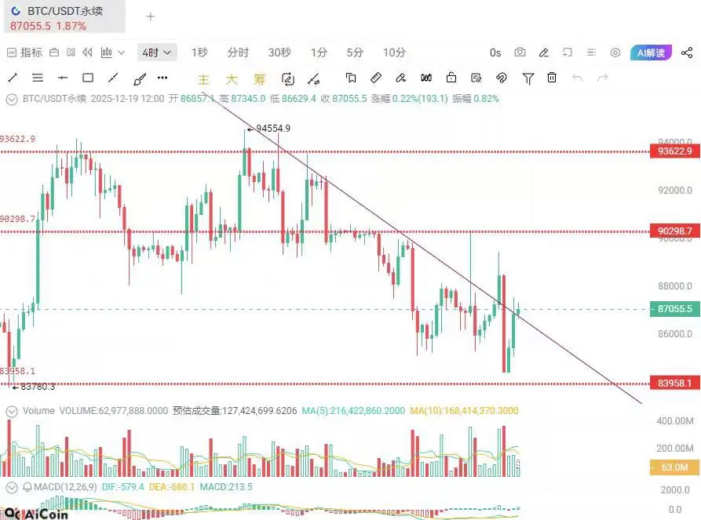Click the undo arrow

tap(577, 78)
